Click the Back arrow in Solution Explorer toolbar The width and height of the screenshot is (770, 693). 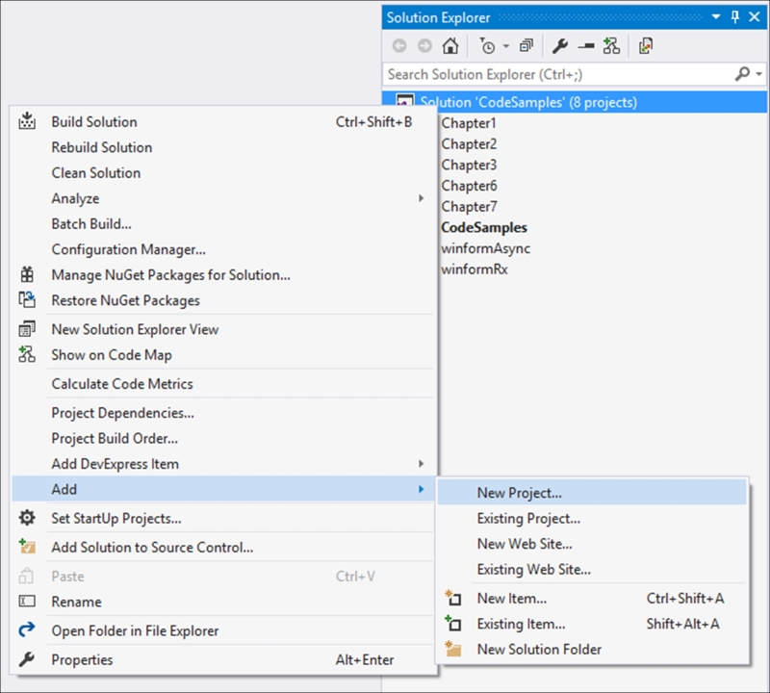coord(399,46)
